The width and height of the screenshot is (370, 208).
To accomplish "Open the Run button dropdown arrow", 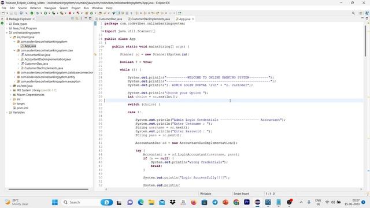I will pyautogui.click(x=49, y=13).
